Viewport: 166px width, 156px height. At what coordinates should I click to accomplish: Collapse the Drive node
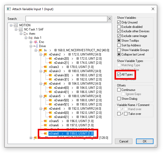pyautogui.click(x=31, y=46)
